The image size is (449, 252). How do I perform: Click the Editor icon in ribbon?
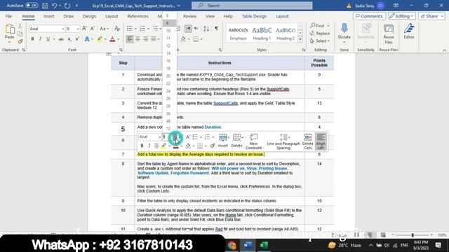click(x=409, y=29)
